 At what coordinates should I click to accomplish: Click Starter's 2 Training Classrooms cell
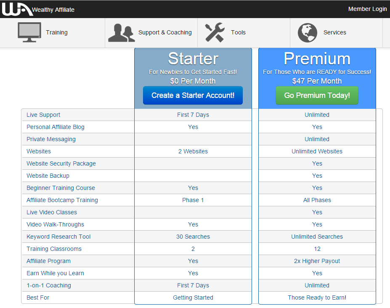[193, 249]
